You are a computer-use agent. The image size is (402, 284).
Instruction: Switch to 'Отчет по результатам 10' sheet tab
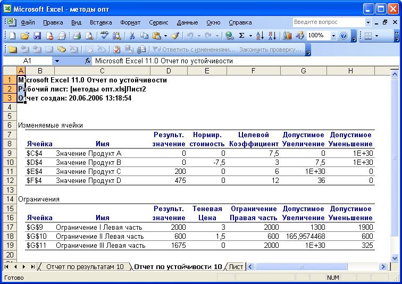pos(85,267)
